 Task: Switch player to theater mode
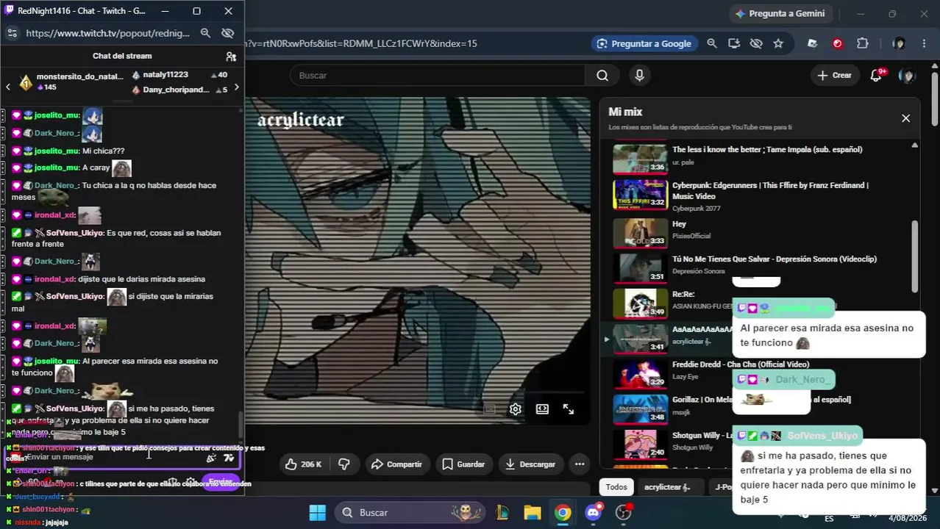542,409
